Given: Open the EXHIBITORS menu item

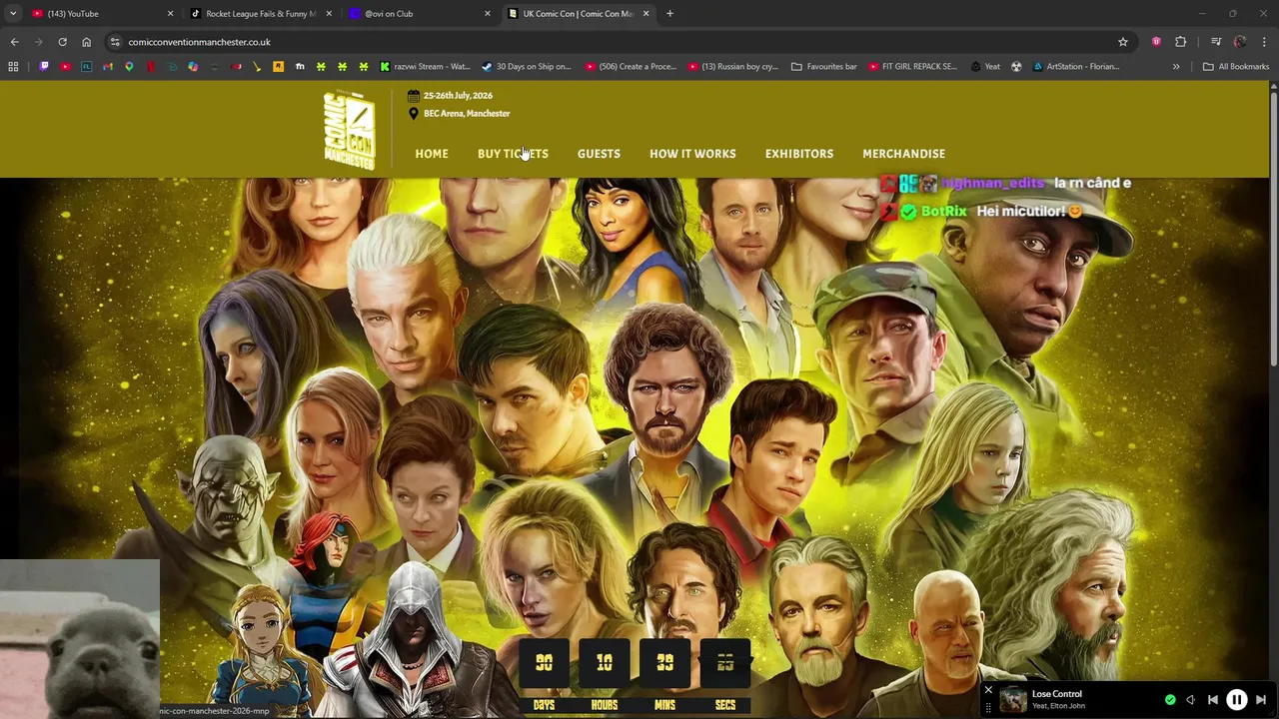Looking at the screenshot, I should pyautogui.click(x=799, y=154).
